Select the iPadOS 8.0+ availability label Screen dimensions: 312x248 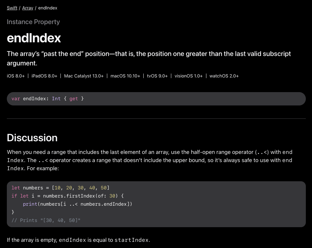(x=44, y=76)
